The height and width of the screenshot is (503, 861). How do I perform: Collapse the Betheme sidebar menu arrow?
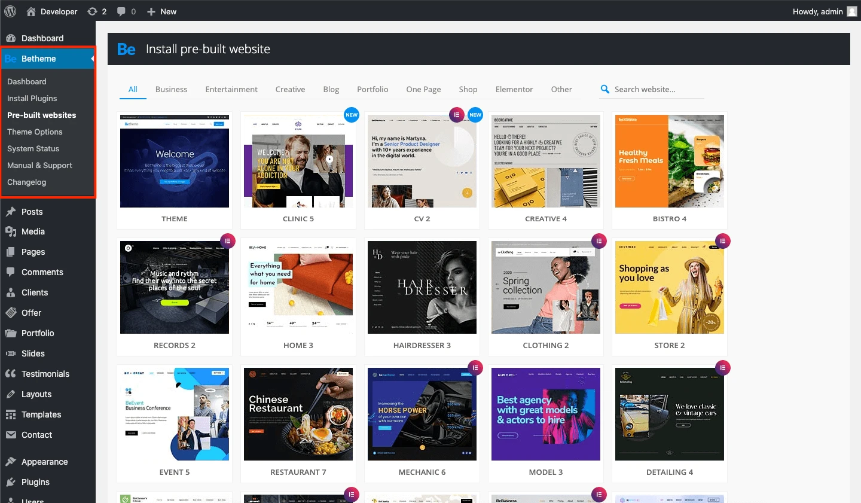coord(92,59)
